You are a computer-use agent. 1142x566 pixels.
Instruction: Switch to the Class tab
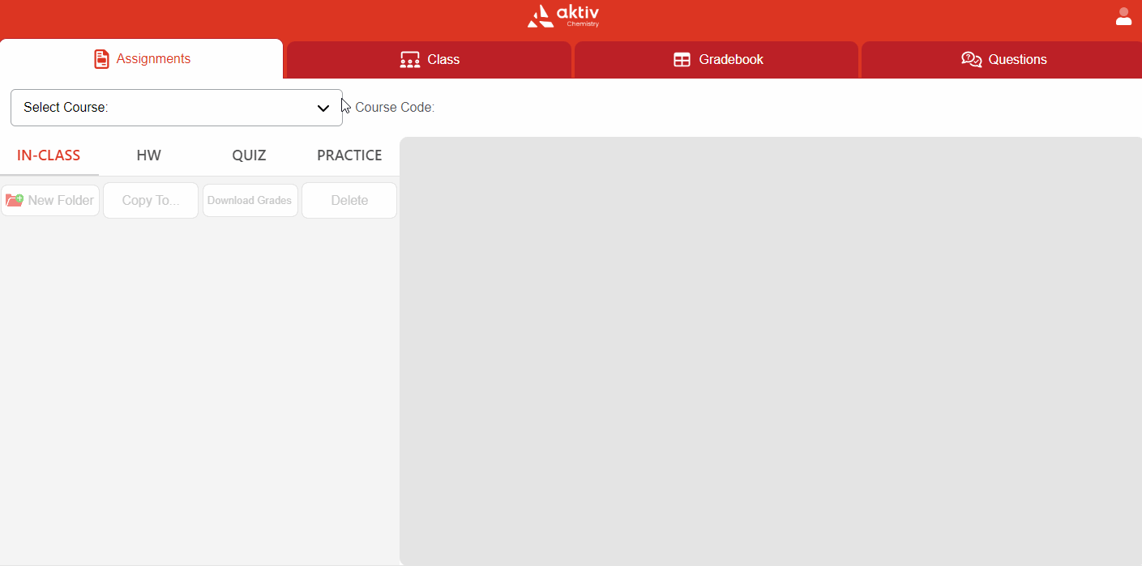(x=428, y=58)
